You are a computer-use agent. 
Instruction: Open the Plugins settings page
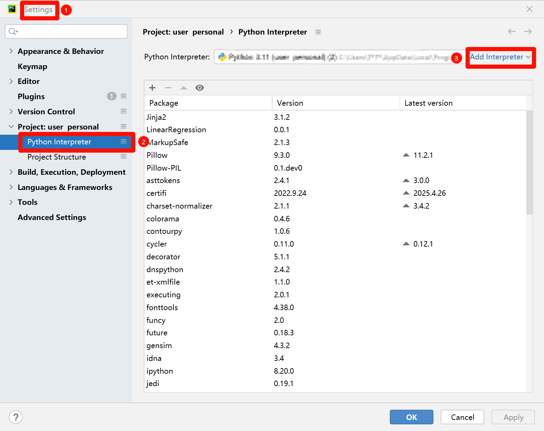click(x=31, y=96)
